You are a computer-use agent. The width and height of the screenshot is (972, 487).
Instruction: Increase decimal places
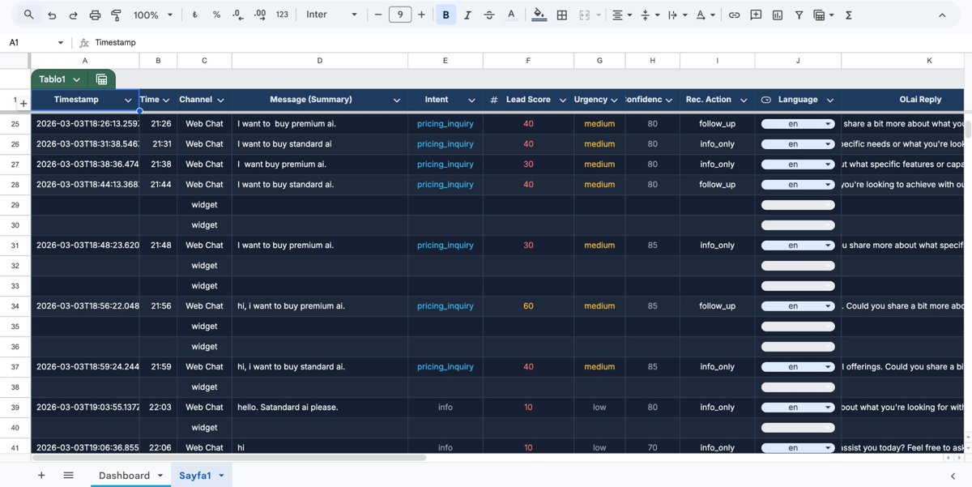pos(258,14)
